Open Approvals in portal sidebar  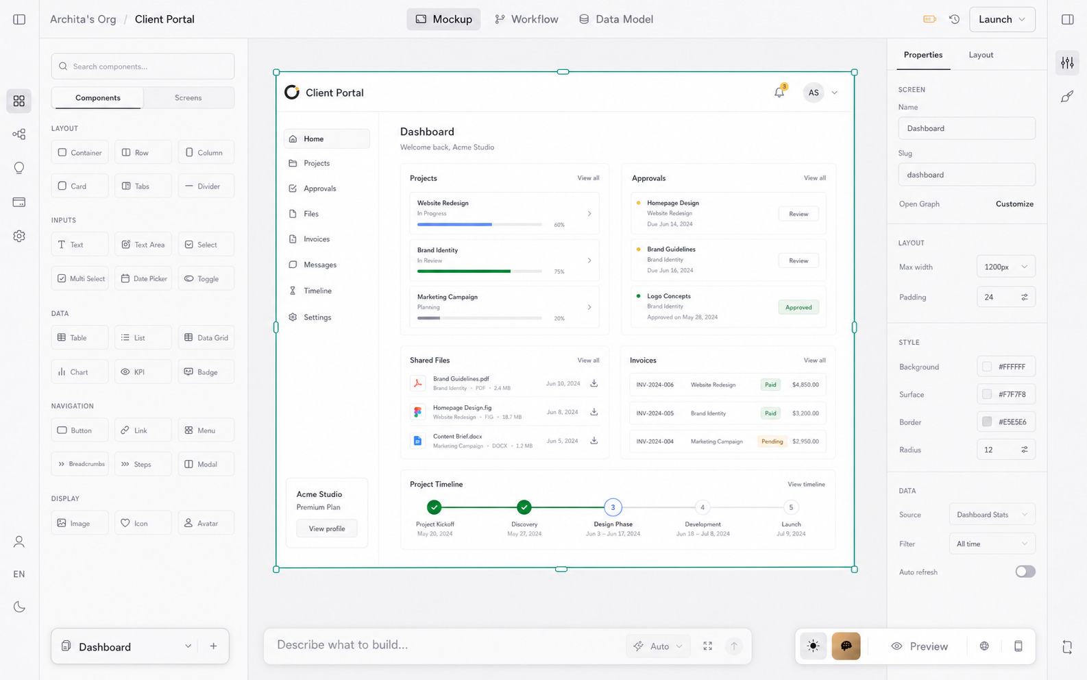tap(326, 189)
